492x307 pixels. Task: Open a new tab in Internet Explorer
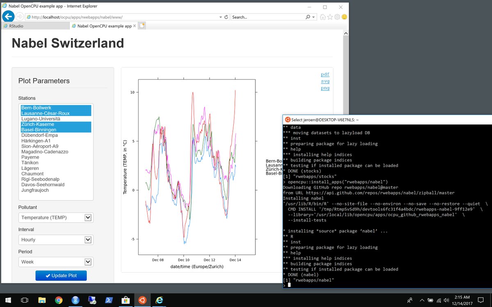[142, 26]
